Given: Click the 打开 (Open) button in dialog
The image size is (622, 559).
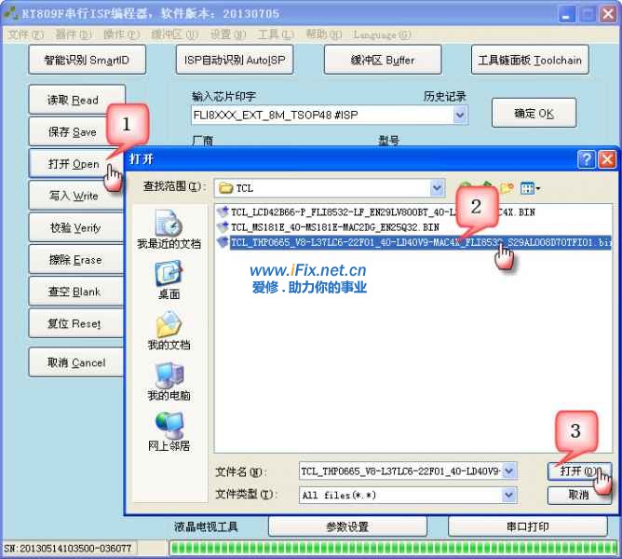Looking at the screenshot, I should pyautogui.click(x=578, y=471).
